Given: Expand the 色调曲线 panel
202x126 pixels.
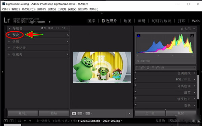Looking at the screenshot, I should (x=194, y=73).
